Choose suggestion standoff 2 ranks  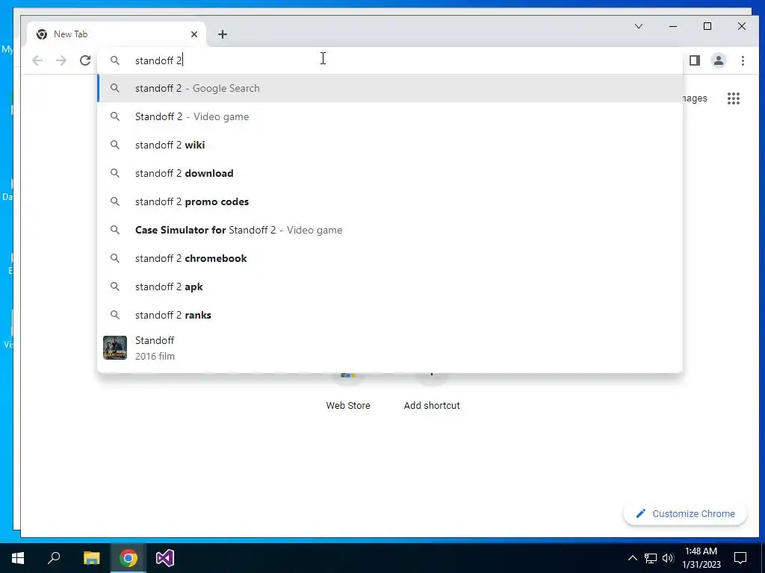pyautogui.click(x=390, y=315)
